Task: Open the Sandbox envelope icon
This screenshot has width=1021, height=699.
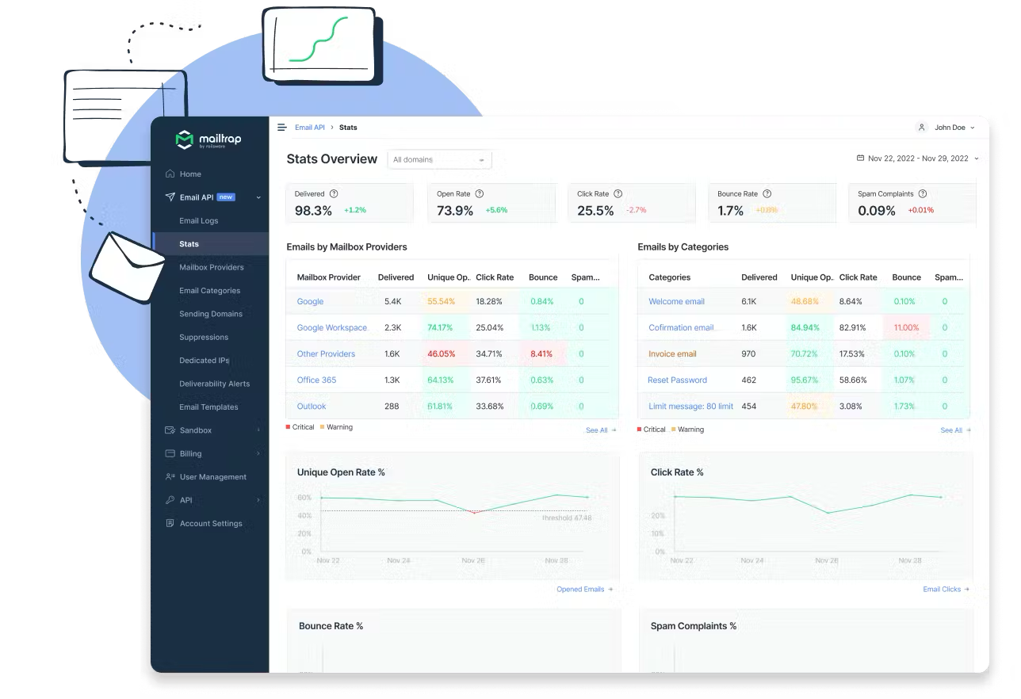Action: click(169, 430)
